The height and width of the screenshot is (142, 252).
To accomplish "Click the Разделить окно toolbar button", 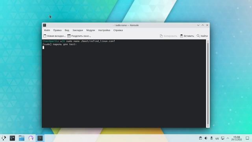I will pos(79,36).
